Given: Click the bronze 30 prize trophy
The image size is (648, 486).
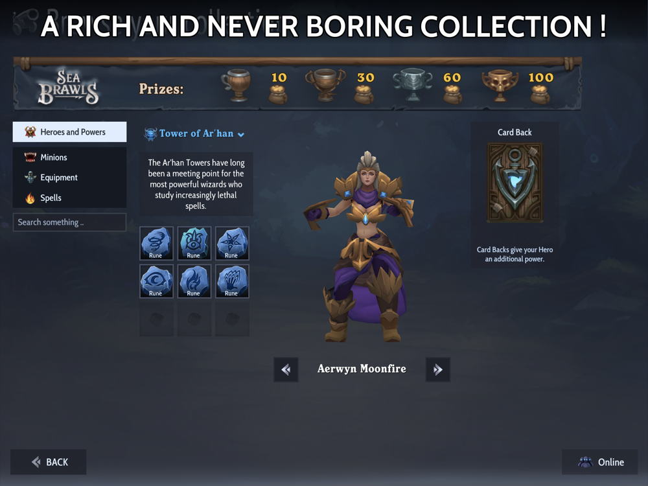Looking at the screenshot, I should pos(325,86).
